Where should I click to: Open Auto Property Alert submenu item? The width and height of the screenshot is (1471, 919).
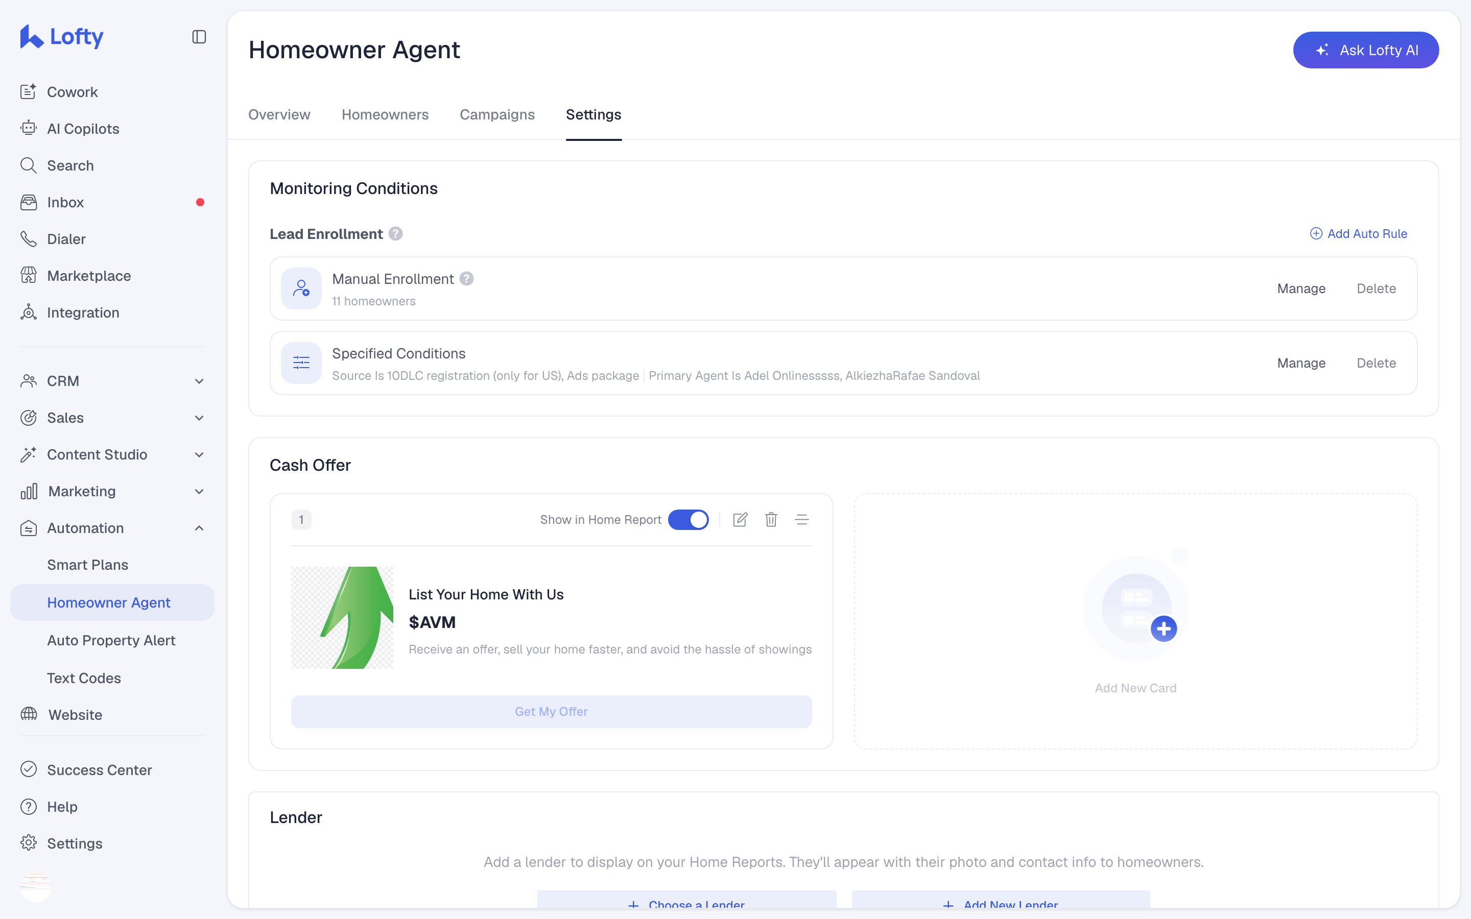tap(111, 640)
